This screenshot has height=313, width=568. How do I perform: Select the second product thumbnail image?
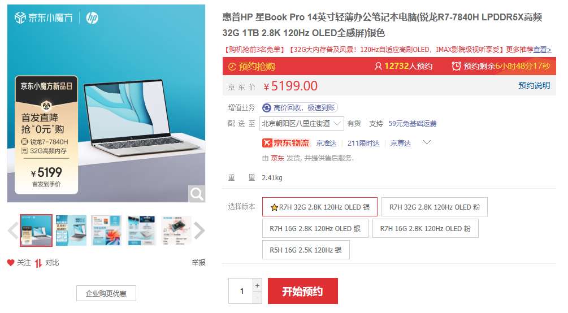(71, 231)
